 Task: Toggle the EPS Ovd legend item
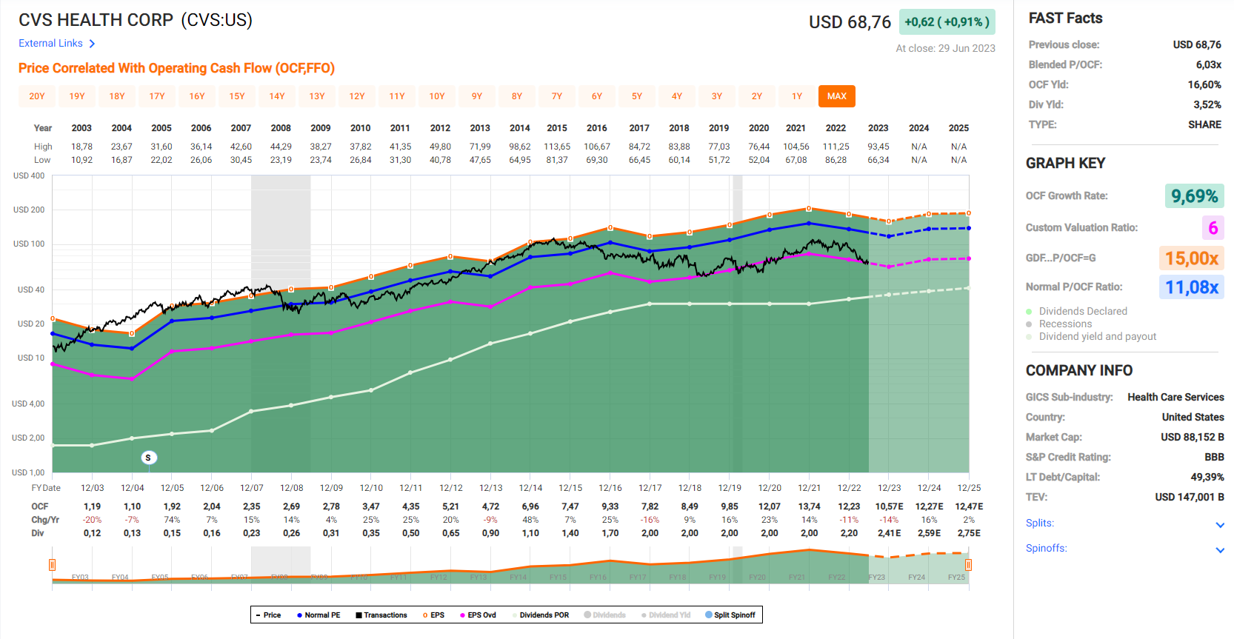tap(478, 615)
